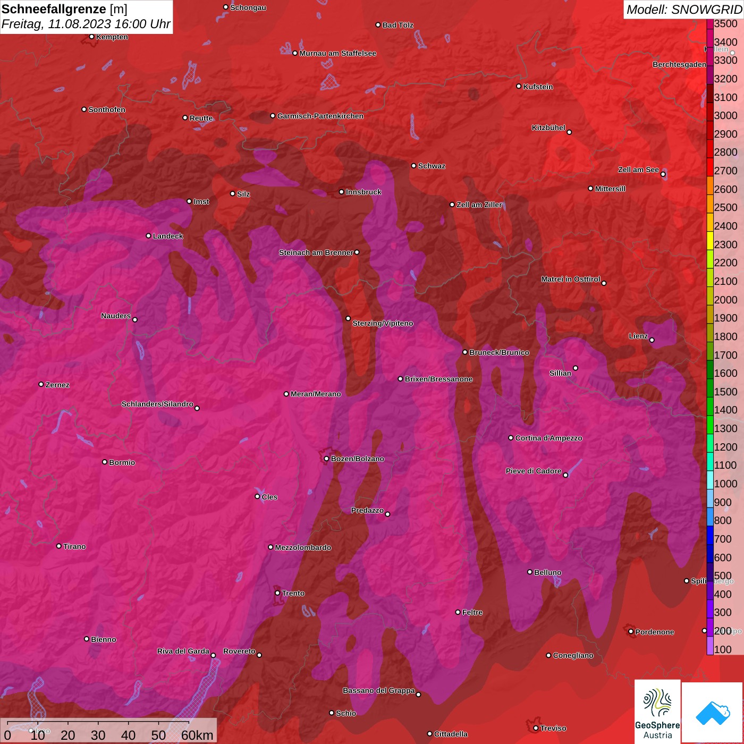
Task: Click the Innsbruck city marker
Action: (342, 192)
